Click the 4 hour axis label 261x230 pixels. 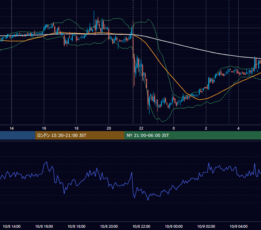tap(238, 128)
